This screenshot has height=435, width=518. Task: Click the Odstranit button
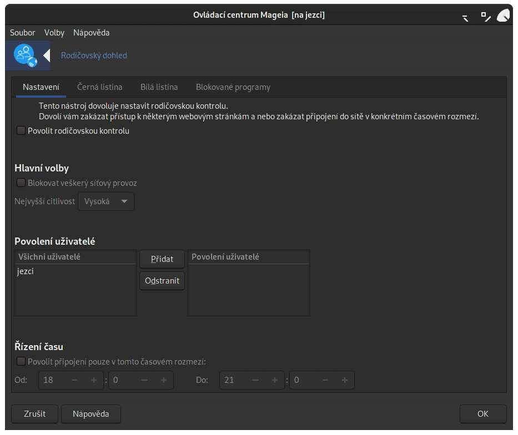pos(162,281)
